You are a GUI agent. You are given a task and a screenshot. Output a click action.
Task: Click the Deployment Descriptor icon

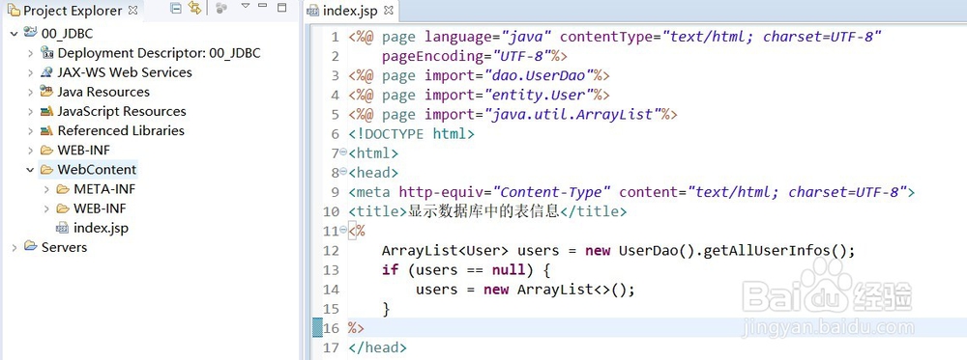47,53
